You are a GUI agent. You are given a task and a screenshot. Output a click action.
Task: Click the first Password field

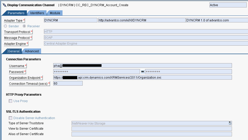point(96,71)
